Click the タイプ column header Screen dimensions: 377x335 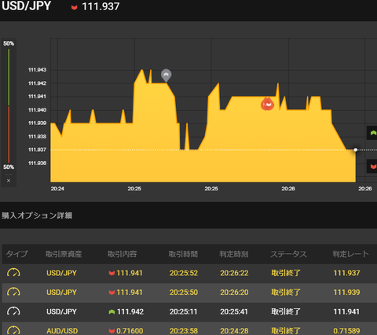(x=16, y=254)
